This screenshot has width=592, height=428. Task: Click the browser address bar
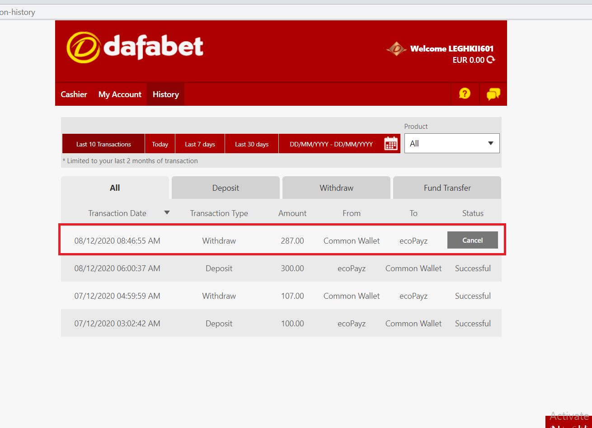click(x=296, y=12)
